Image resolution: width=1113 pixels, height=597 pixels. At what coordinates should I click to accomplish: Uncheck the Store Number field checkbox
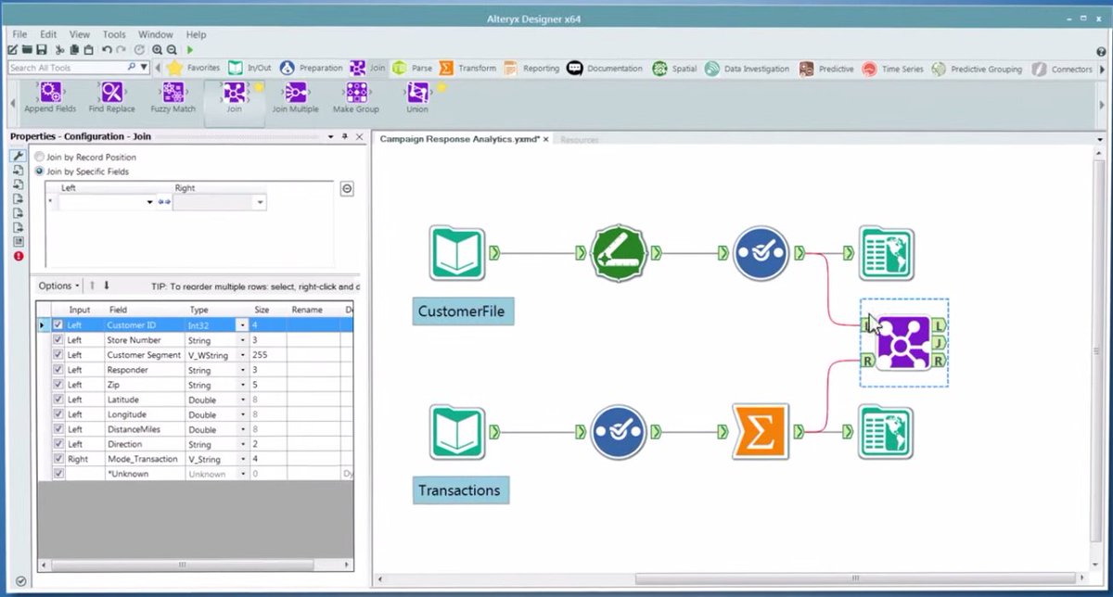coord(58,340)
